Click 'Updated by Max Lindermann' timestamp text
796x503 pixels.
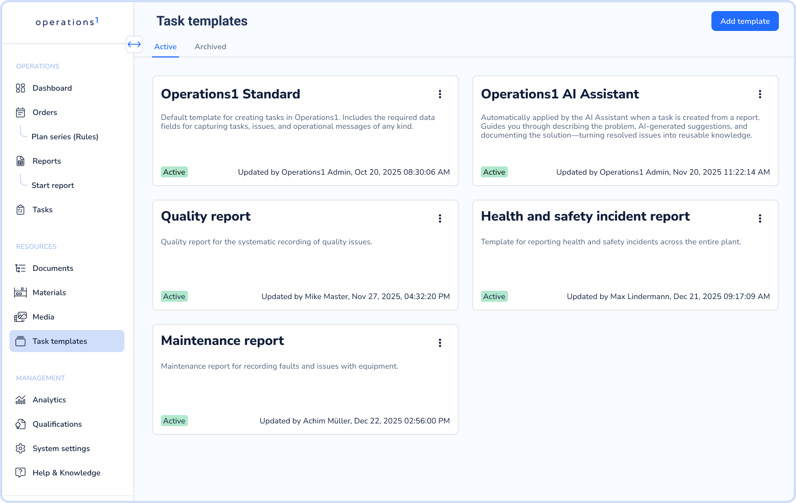point(668,296)
